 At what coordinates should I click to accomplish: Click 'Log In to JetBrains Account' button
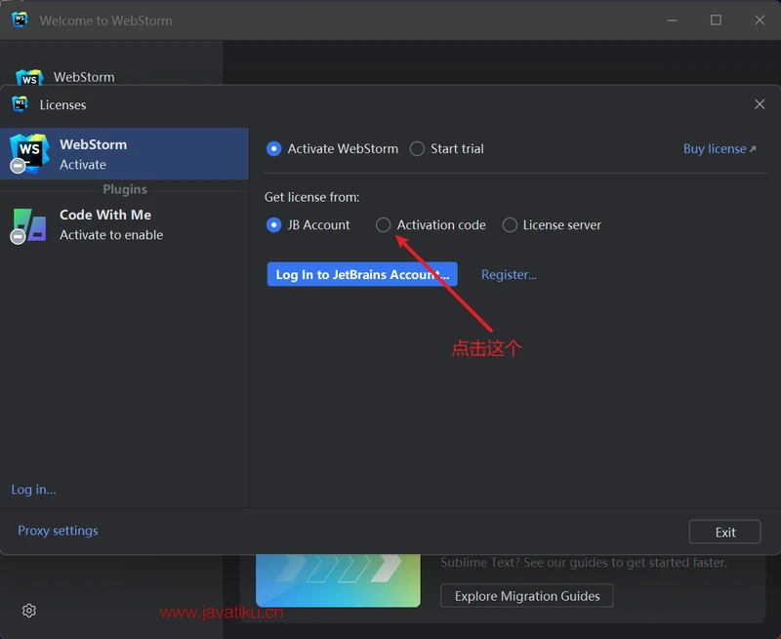[x=361, y=274]
